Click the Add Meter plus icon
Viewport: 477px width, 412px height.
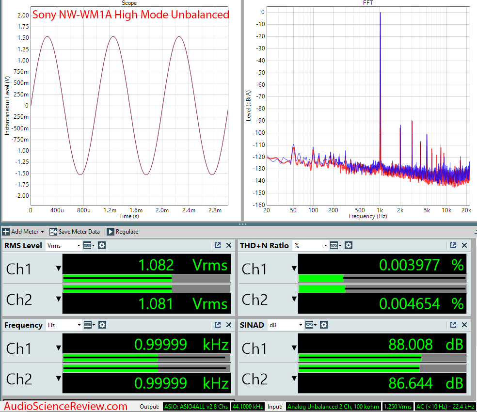coord(6,232)
